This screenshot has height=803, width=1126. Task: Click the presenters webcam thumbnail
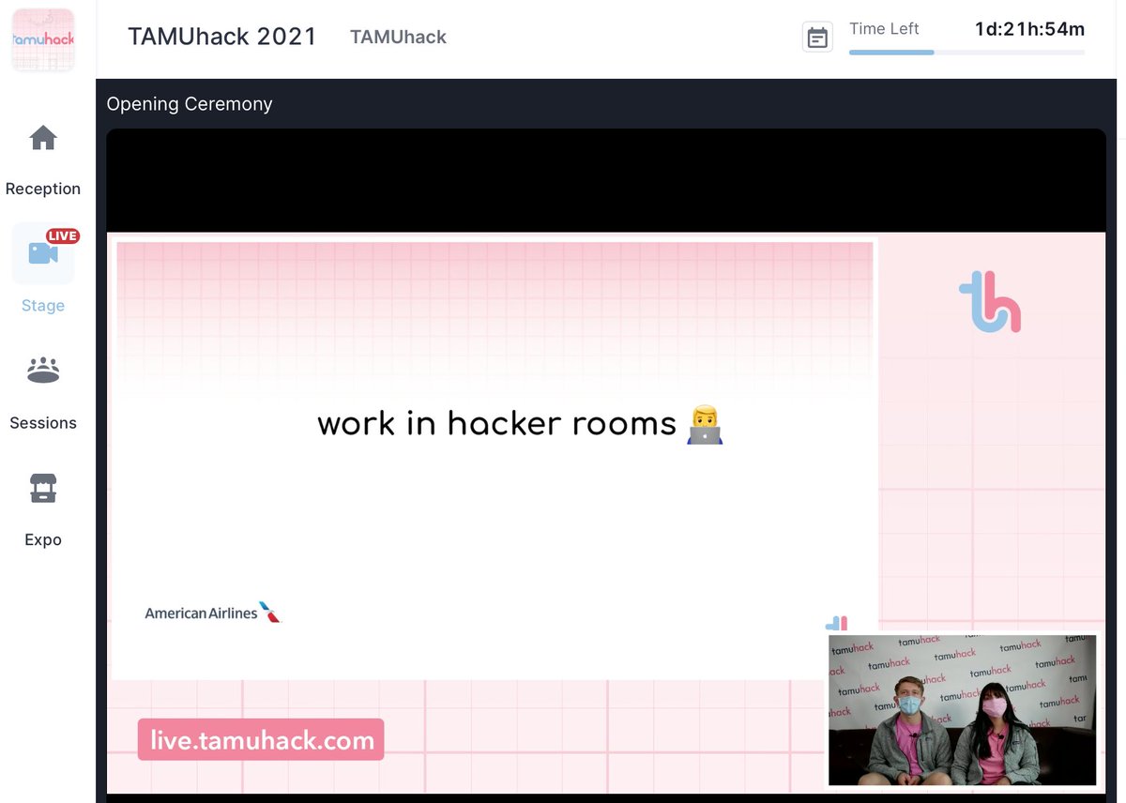tap(962, 710)
